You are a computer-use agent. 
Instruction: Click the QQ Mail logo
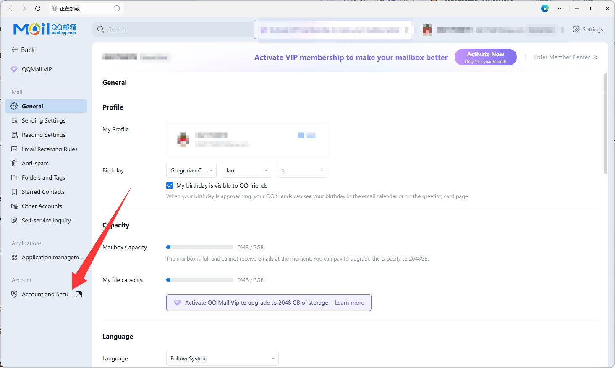point(44,29)
